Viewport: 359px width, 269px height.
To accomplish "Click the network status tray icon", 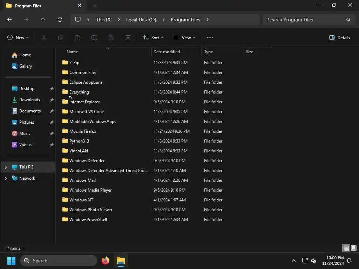I will [x=305, y=261].
